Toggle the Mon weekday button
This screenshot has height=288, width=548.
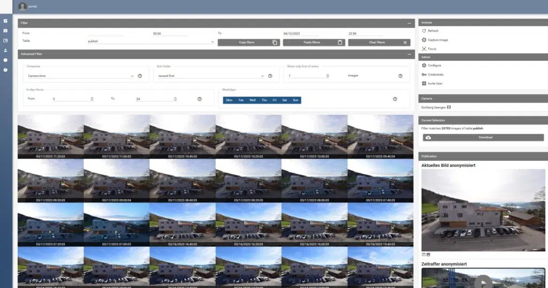point(229,100)
